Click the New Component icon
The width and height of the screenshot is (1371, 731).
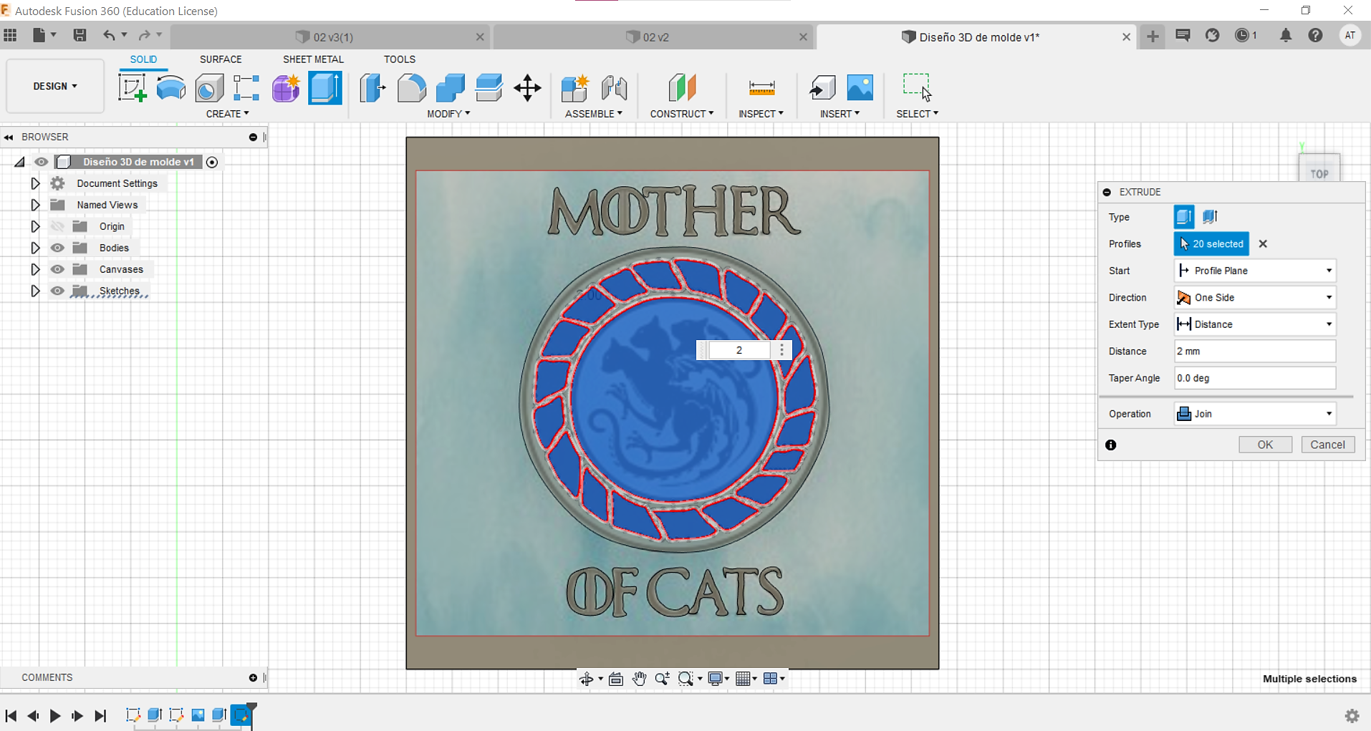pos(575,88)
